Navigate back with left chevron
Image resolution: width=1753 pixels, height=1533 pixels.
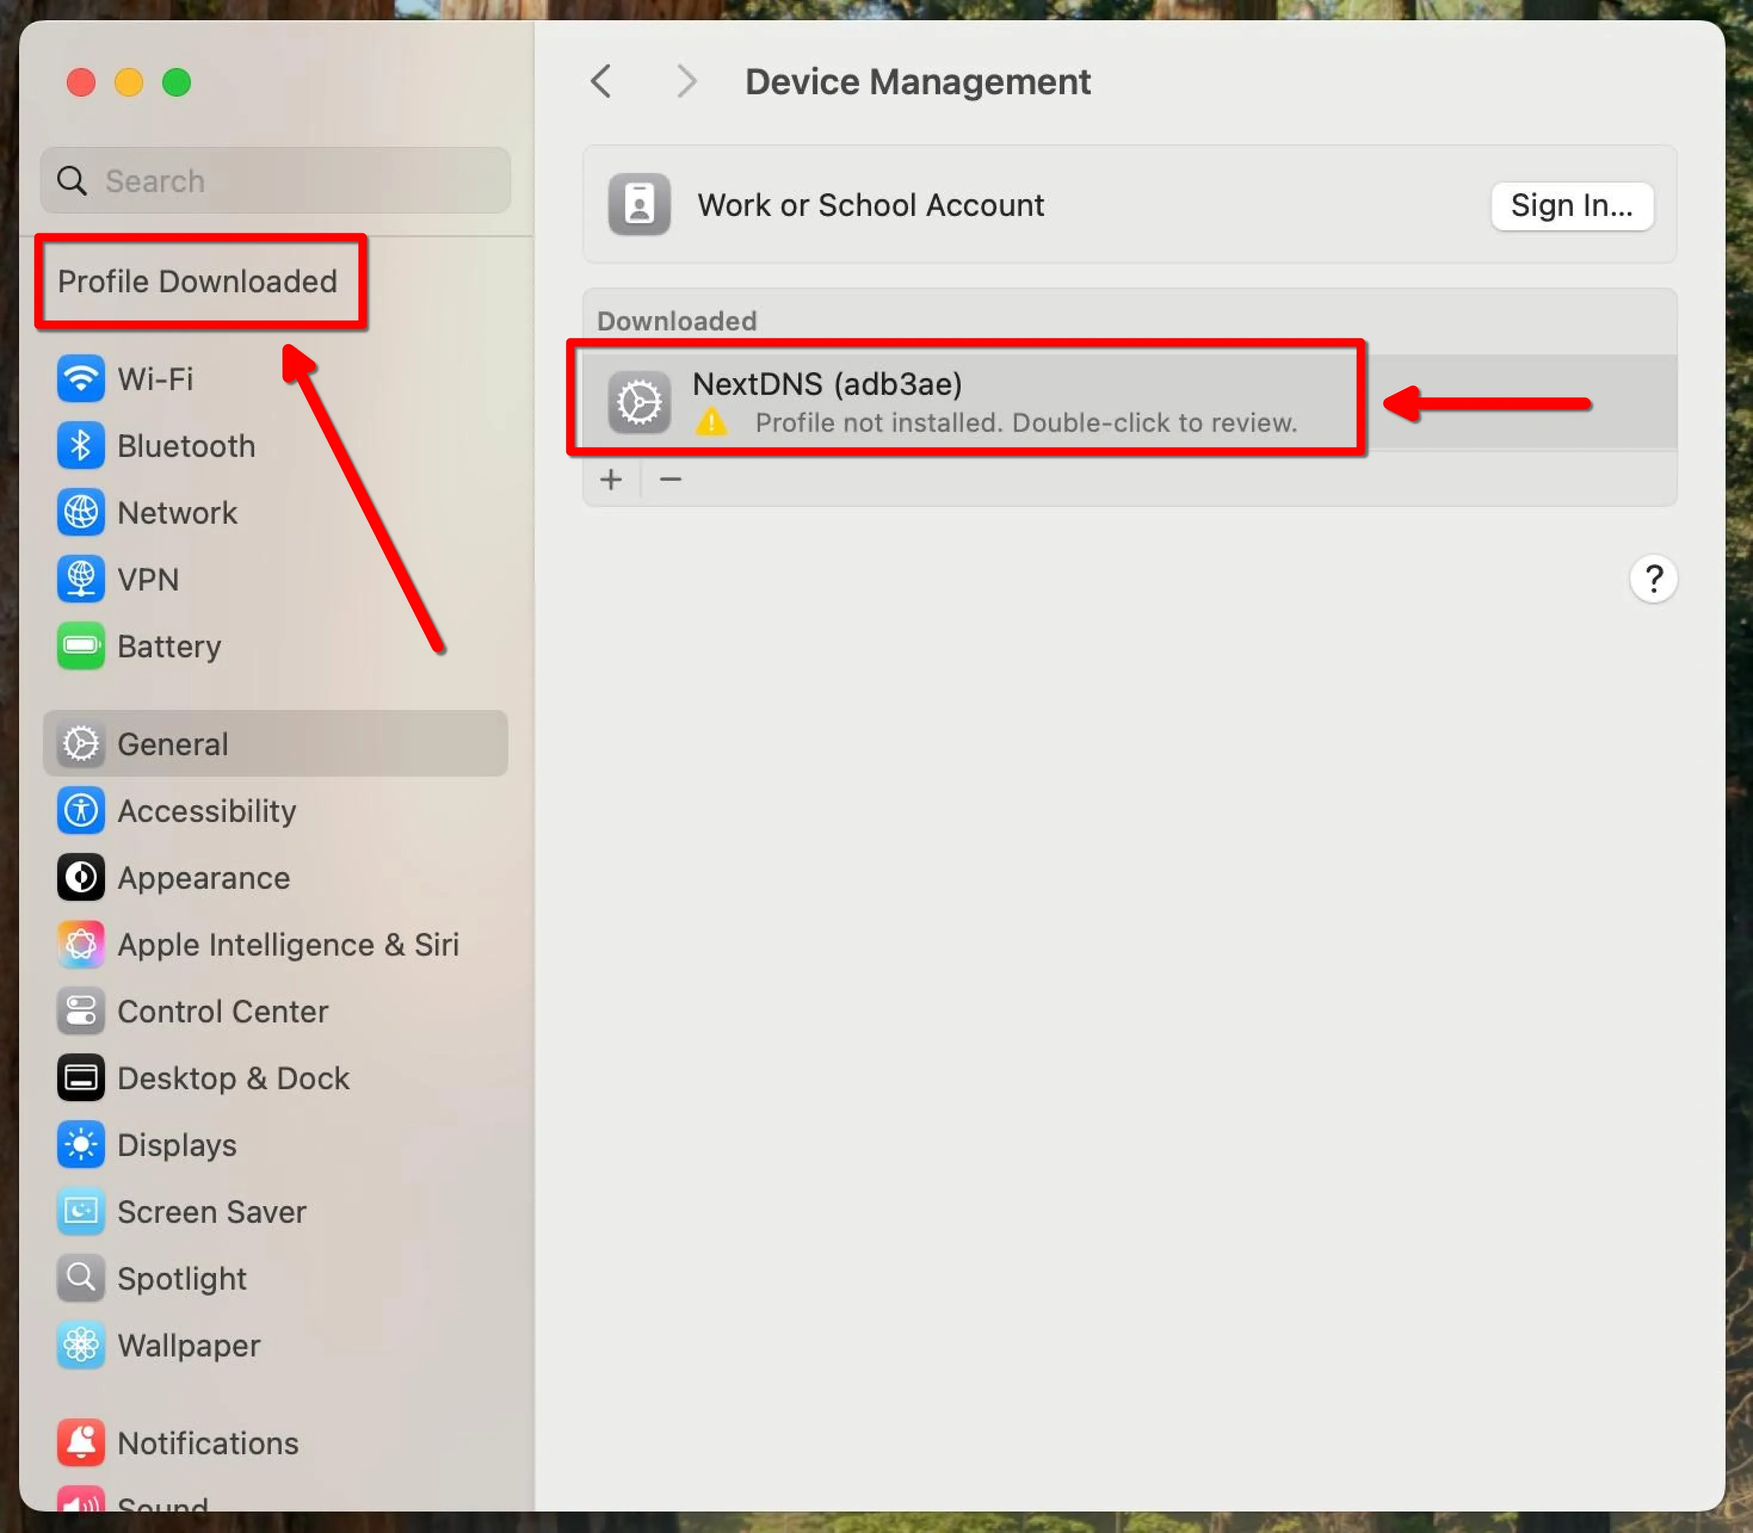[x=601, y=82]
